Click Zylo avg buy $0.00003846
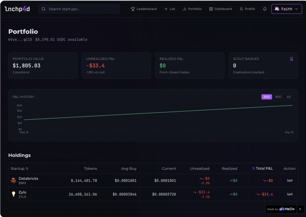 click(x=125, y=194)
